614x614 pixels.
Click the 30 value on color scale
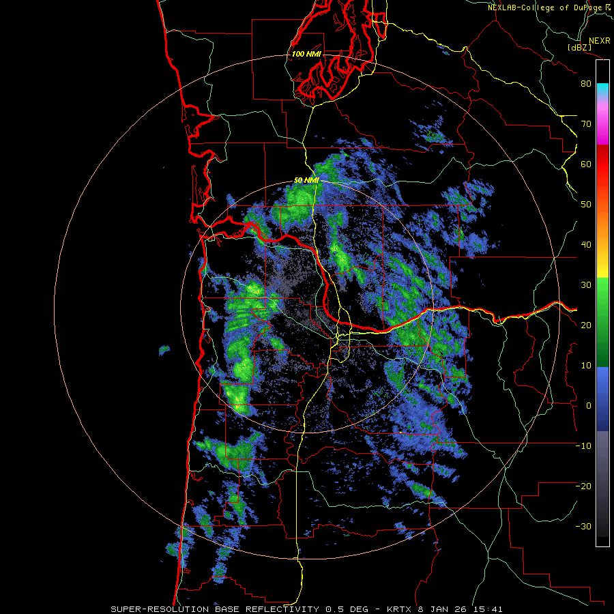click(586, 284)
